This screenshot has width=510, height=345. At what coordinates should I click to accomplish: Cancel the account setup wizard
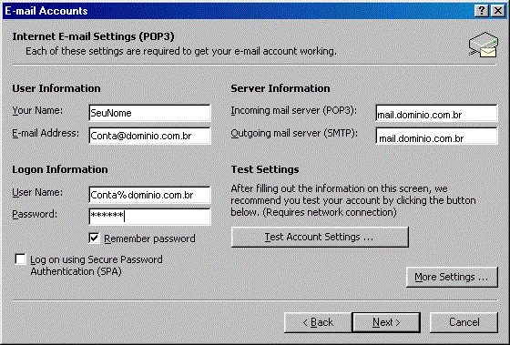point(464,322)
